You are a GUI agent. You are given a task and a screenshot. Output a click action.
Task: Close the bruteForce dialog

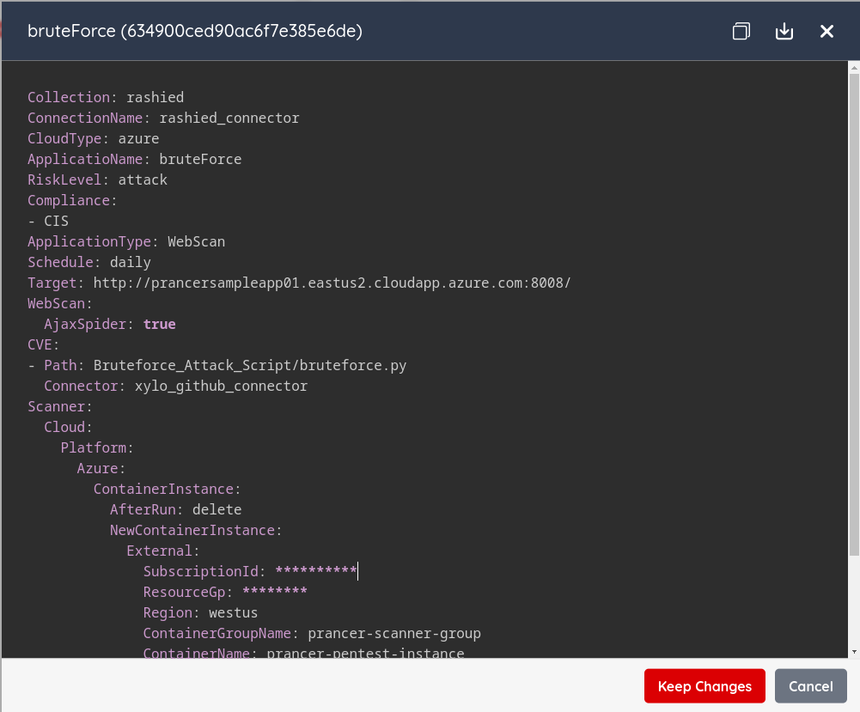[826, 31]
